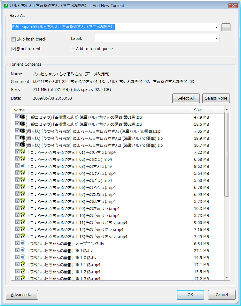This screenshot has height=306, width=241.
Task: Open the Advanced... settings
Action: (22, 295)
